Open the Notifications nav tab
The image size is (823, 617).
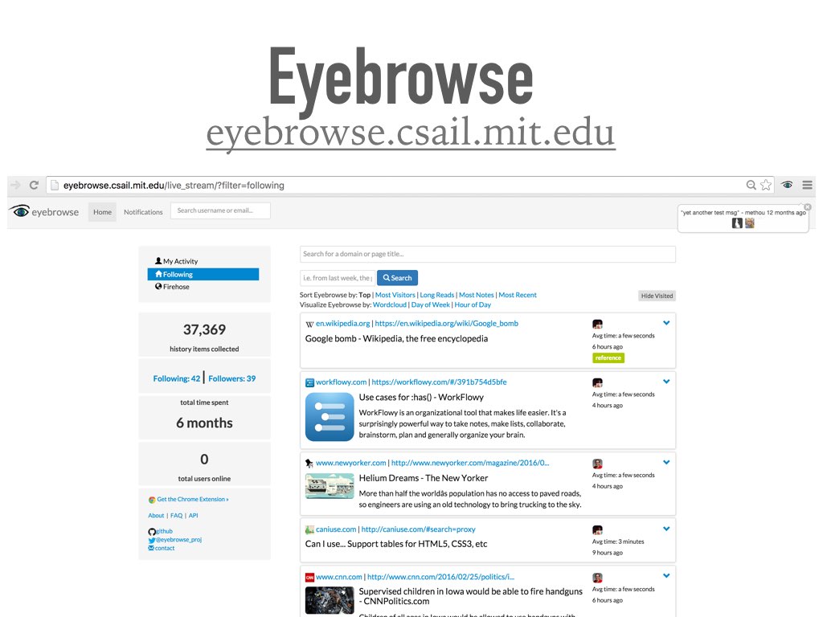pos(143,212)
